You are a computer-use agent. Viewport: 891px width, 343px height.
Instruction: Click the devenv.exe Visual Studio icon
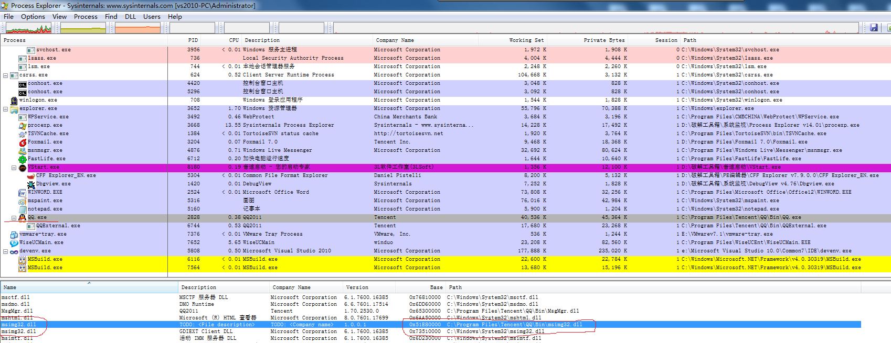point(14,251)
